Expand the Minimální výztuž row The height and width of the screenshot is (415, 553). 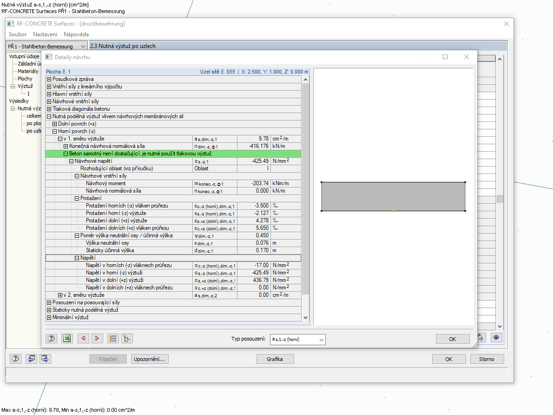click(x=49, y=317)
